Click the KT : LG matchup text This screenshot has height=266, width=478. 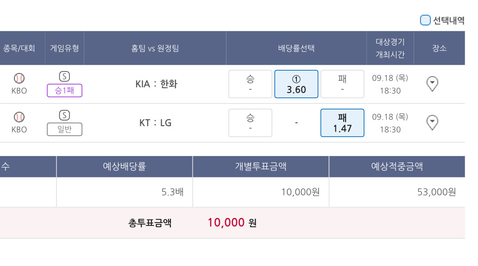coord(155,123)
